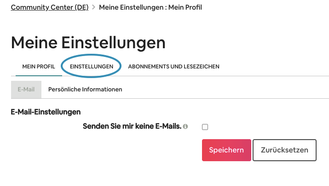This screenshot has width=329, height=186.
Task: Show the help tooltip icon for email opt-out
Action: 185,127
